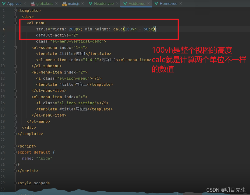This screenshot has width=250, height=195.
Task: Click the fold end marker at line 21
Action: (15, 134)
